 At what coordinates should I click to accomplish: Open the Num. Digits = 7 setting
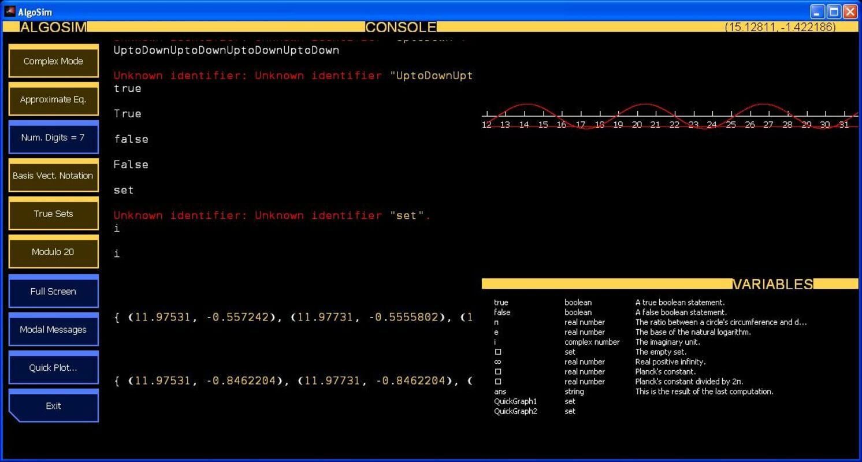click(x=53, y=137)
